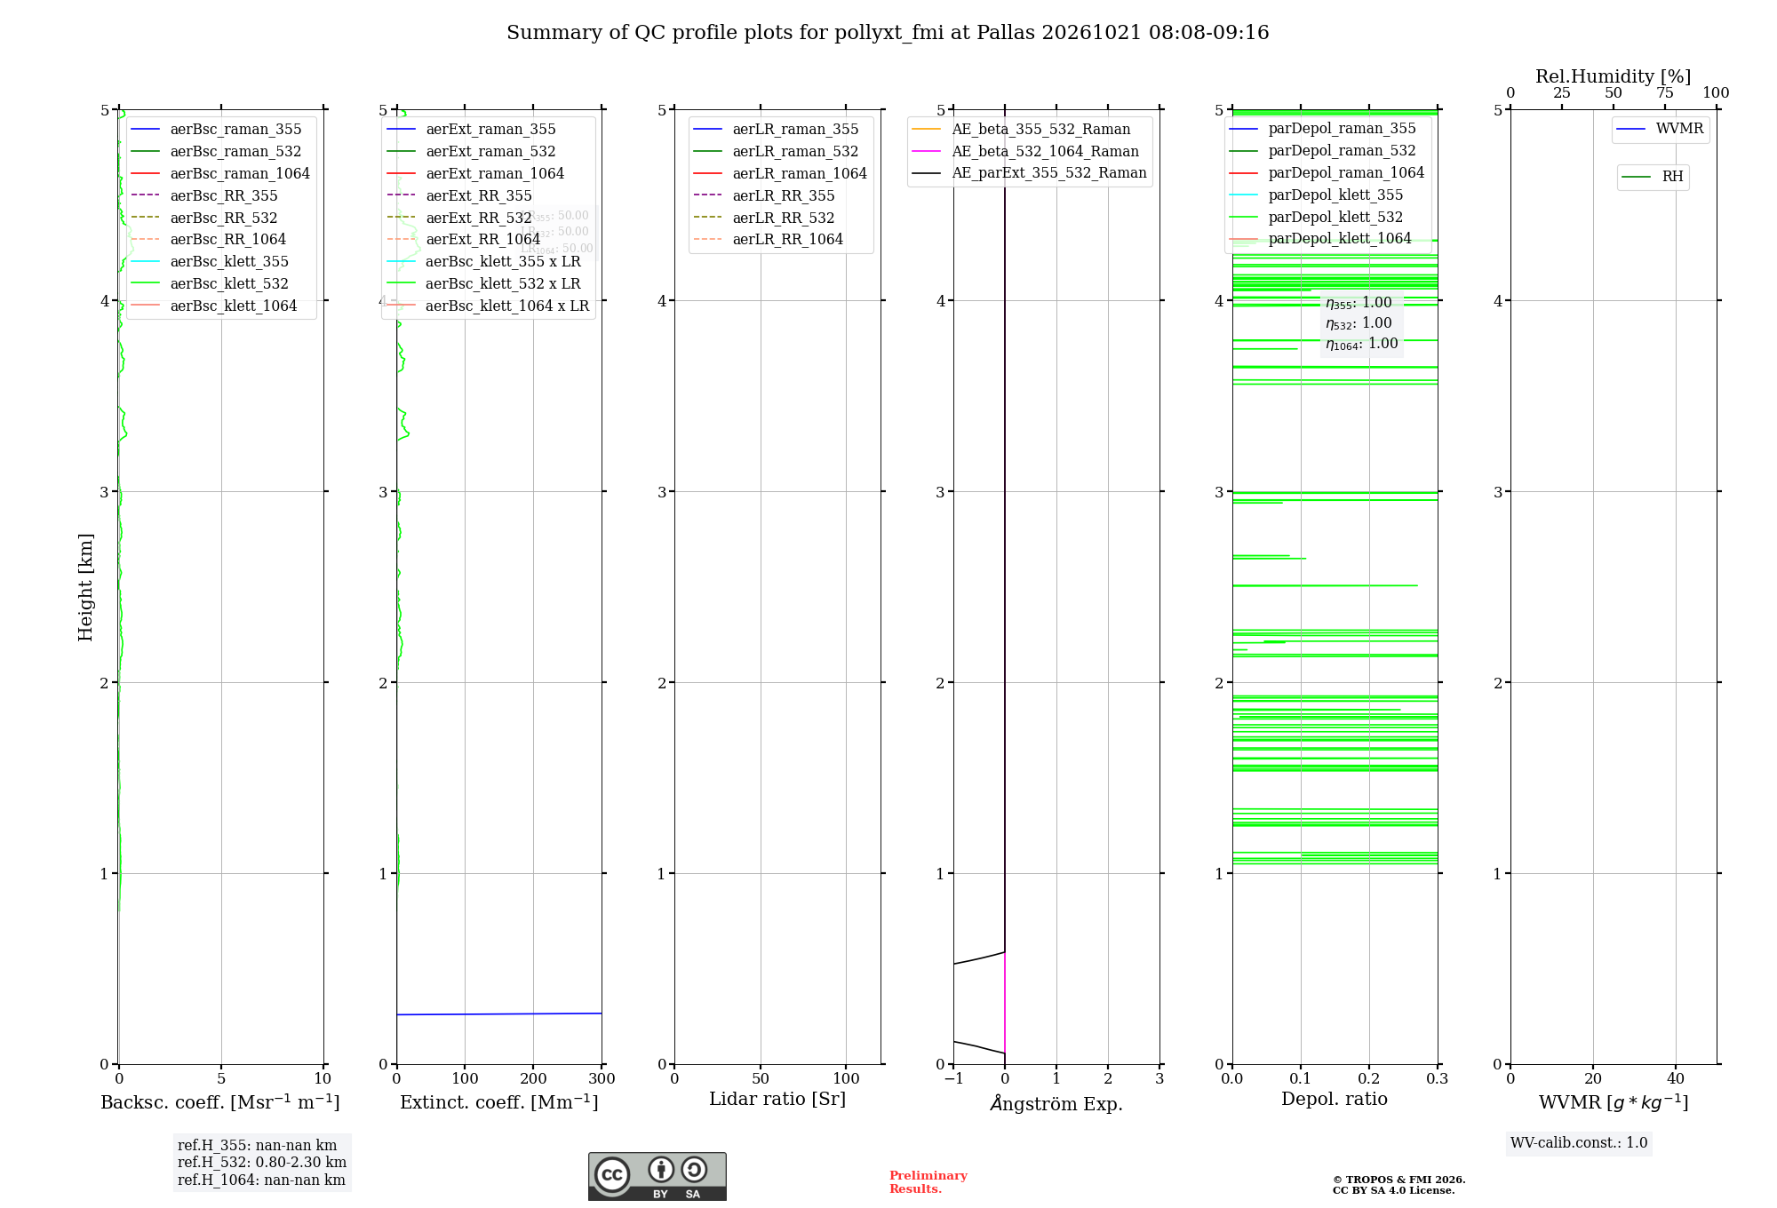Click the SA share-alike icon in the badge
Screen dimensions: 1777x1208
pyautogui.click(x=694, y=1170)
